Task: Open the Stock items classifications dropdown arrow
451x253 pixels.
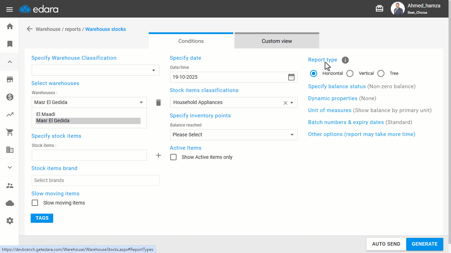Action: pyautogui.click(x=292, y=103)
